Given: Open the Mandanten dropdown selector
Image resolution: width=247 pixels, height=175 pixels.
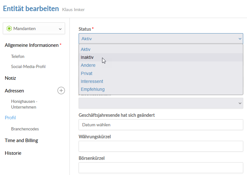Looking at the screenshot, I should tap(34, 28).
